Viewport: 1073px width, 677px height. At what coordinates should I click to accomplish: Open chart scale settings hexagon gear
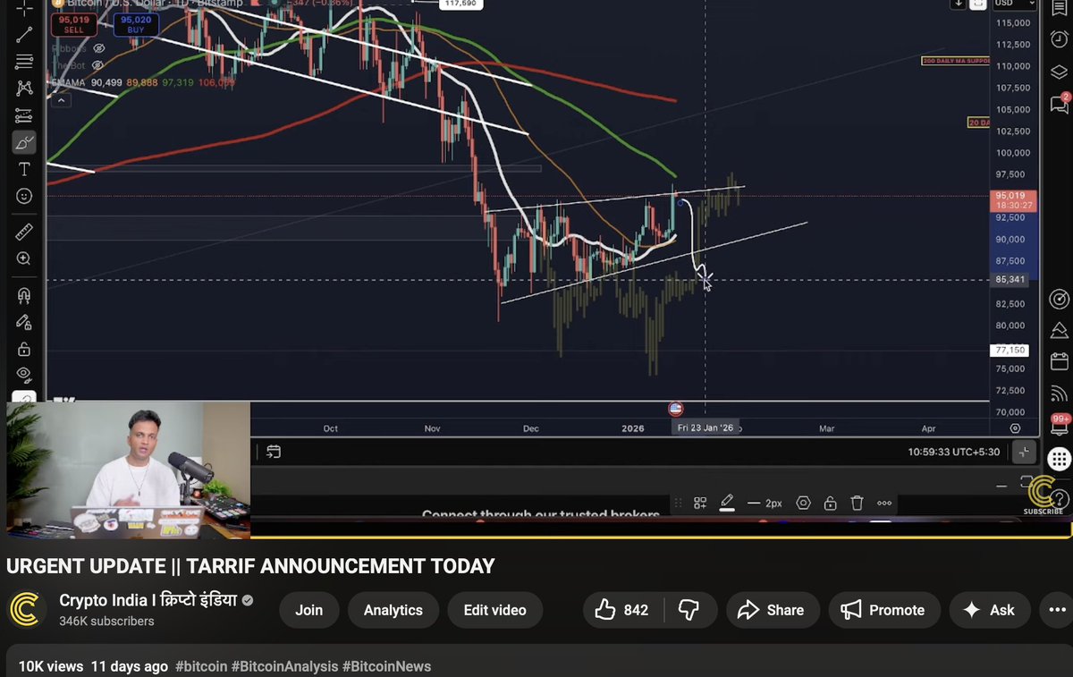pyautogui.click(x=1016, y=428)
